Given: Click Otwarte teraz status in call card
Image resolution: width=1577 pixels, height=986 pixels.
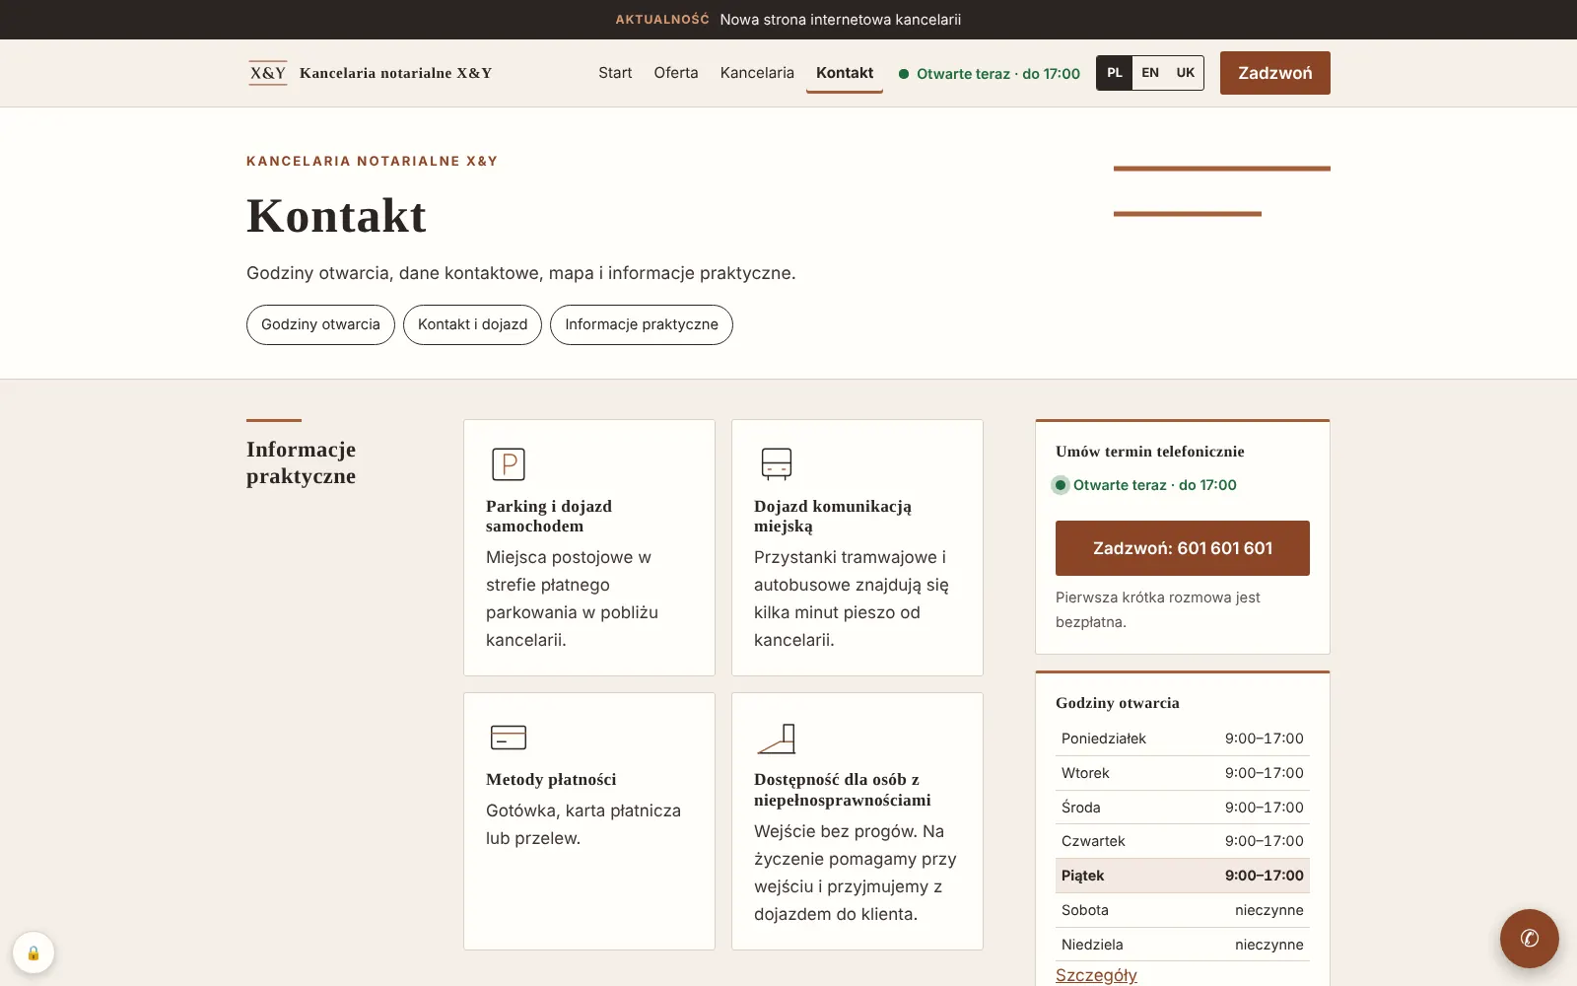Looking at the screenshot, I should point(1155,485).
